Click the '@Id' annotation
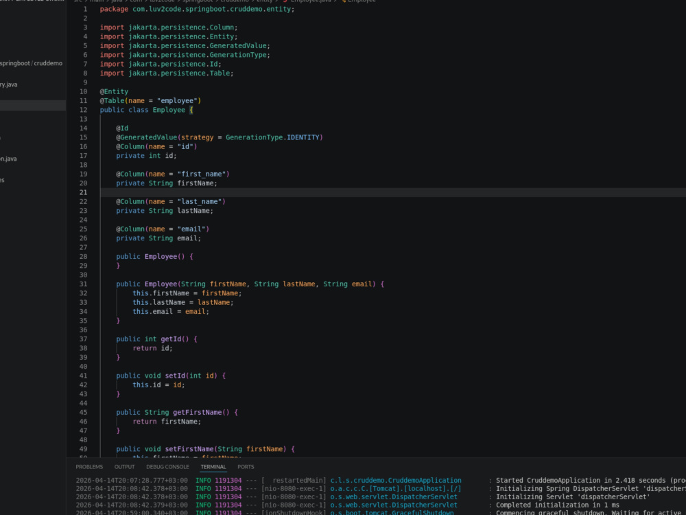Viewport: 686px width, 515px height. tap(122, 128)
